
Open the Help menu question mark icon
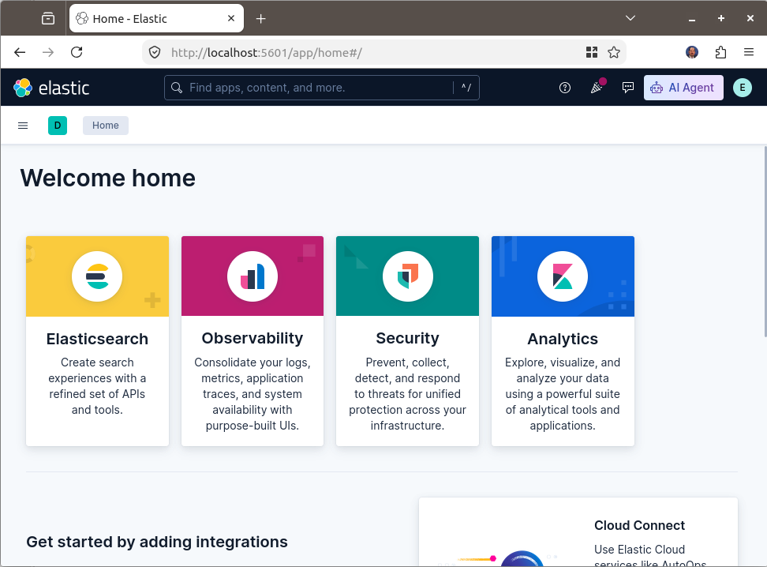[x=564, y=88]
